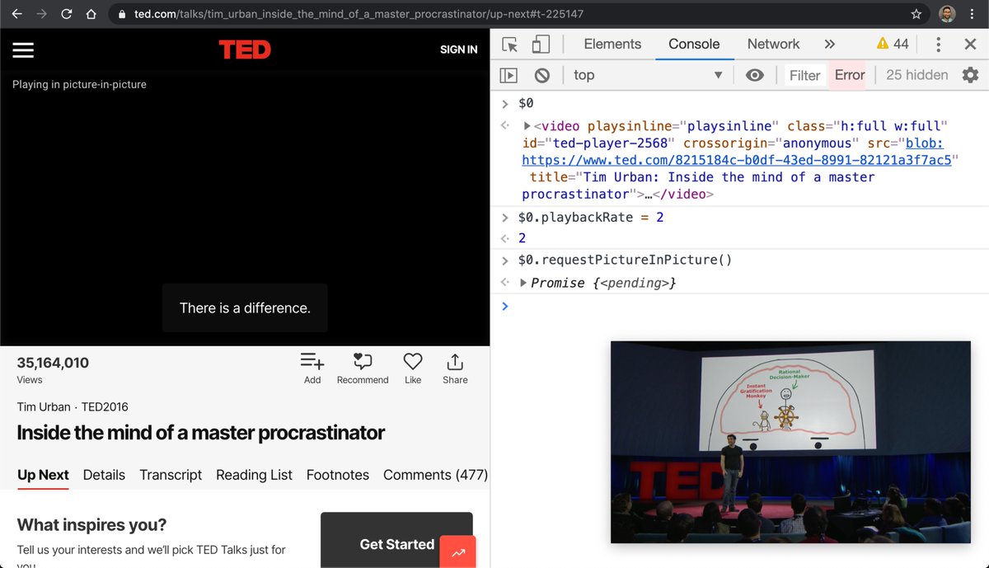Image resolution: width=989 pixels, height=568 pixels.
Task: Click the Recommend icon
Action: (363, 368)
